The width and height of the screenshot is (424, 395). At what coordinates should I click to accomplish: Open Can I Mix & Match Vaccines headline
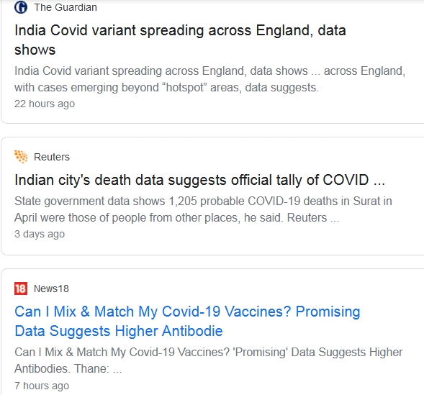187,321
